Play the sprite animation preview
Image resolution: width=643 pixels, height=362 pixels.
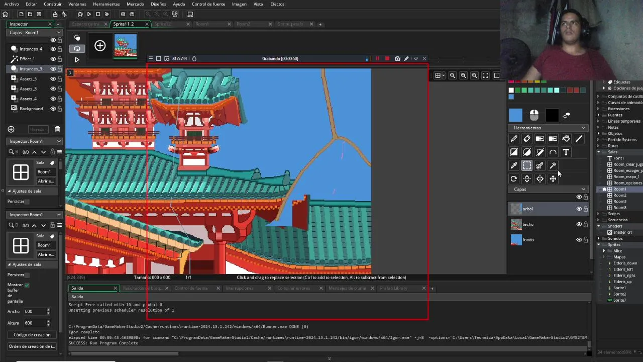tap(77, 59)
